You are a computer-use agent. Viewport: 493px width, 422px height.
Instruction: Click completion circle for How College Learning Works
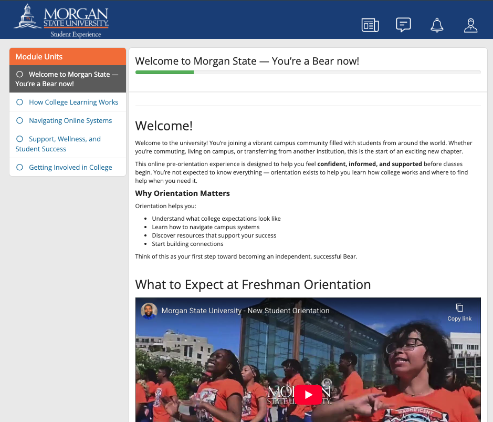(19, 102)
